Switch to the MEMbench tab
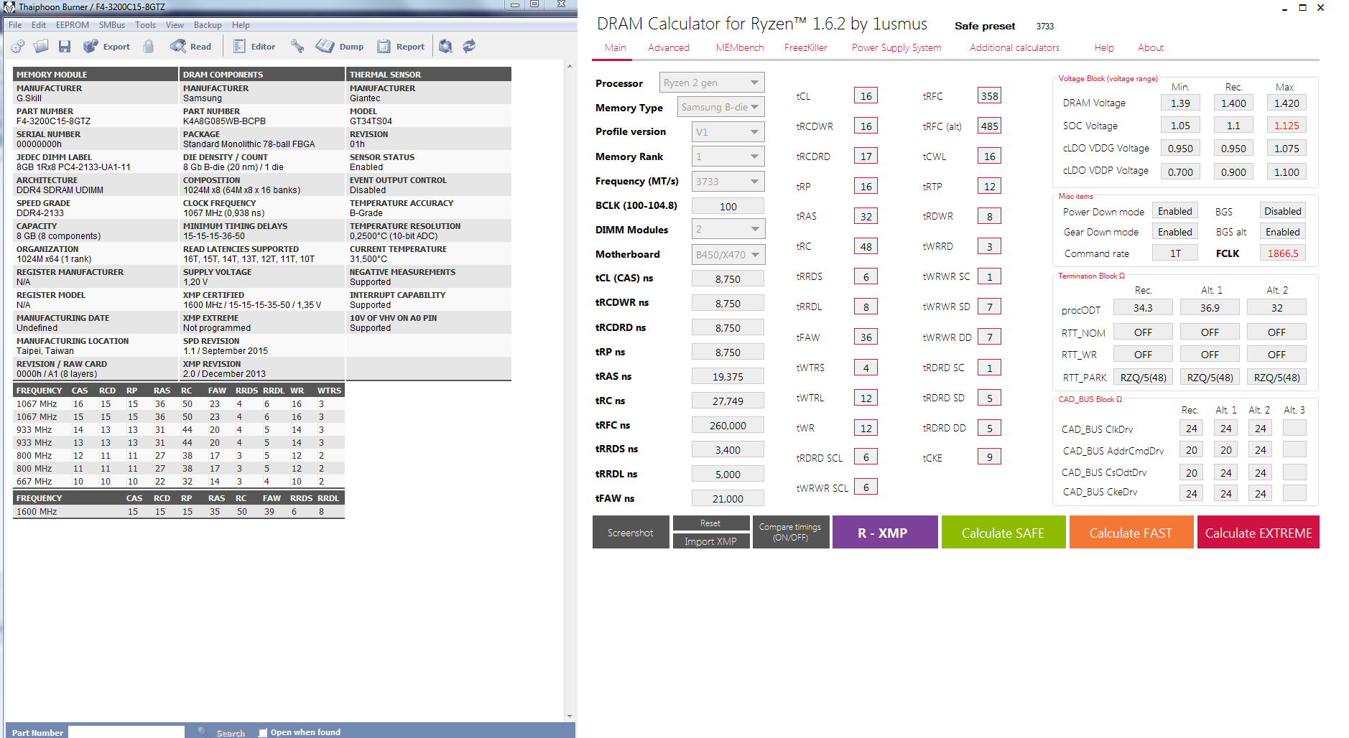1349x738 pixels. coord(740,48)
